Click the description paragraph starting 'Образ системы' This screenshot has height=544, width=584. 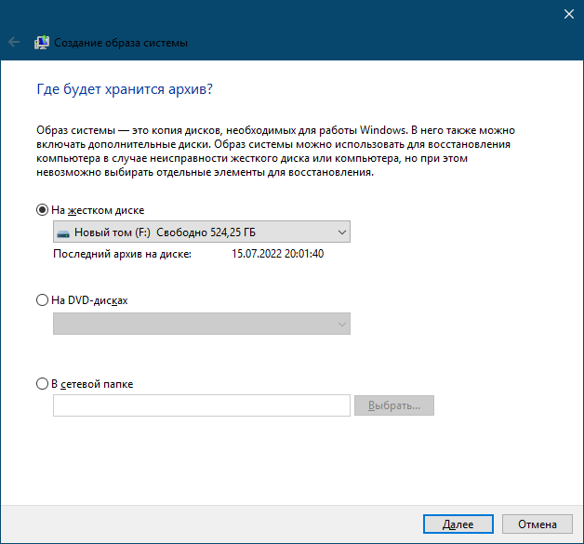click(x=275, y=152)
